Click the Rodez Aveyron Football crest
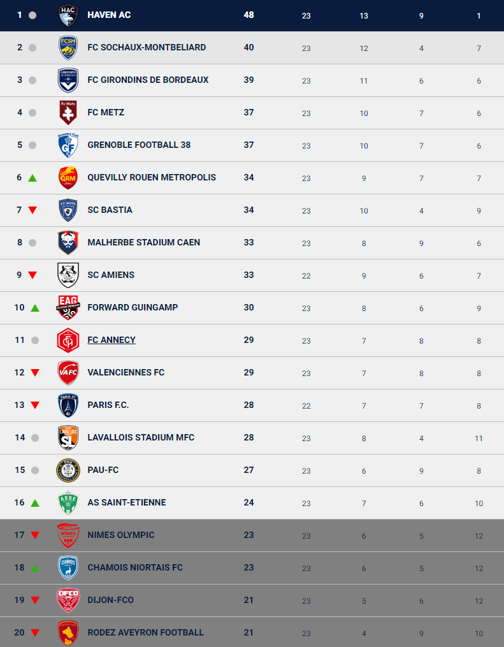 [x=68, y=633]
